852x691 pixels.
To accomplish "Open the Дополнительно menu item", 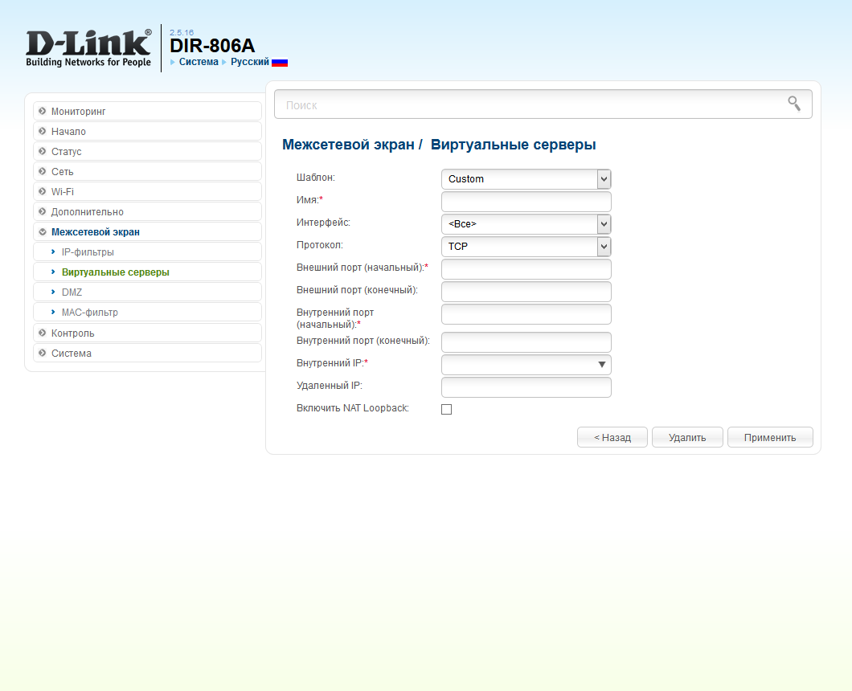I will tap(147, 211).
